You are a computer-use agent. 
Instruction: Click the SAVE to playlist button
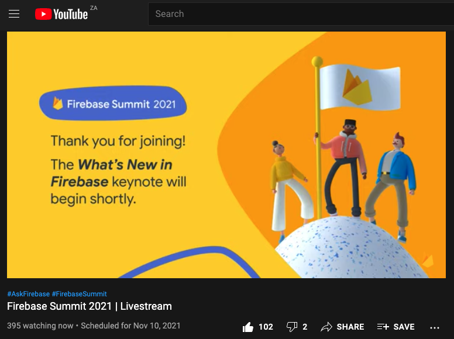396,327
